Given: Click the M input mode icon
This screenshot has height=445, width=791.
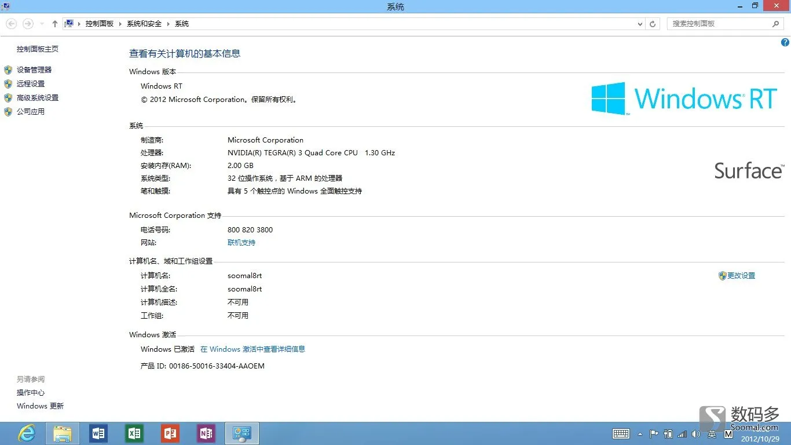Looking at the screenshot, I should 728,434.
